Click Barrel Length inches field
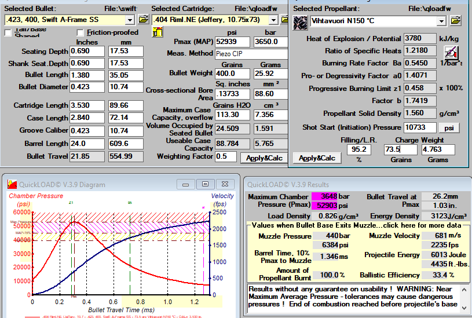This screenshot has width=472, height=318. pyautogui.click(x=87, y=144)
